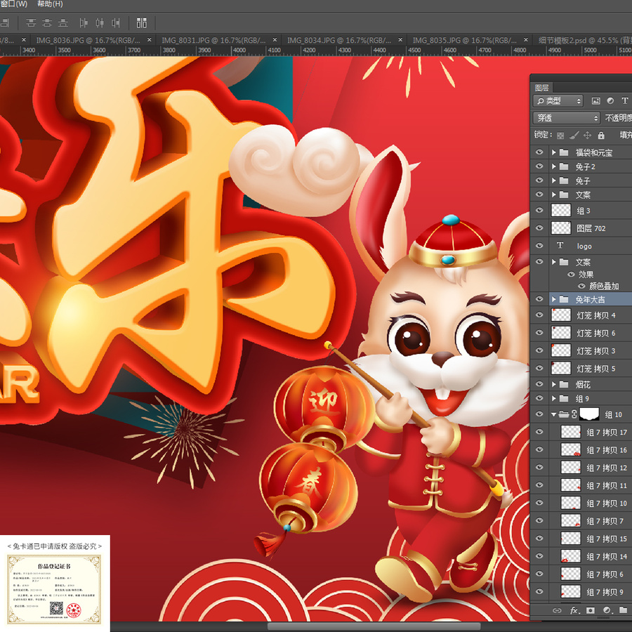Toggle visibility of 图层 702
The image size is (632, 632).
[x=539, y=228]
